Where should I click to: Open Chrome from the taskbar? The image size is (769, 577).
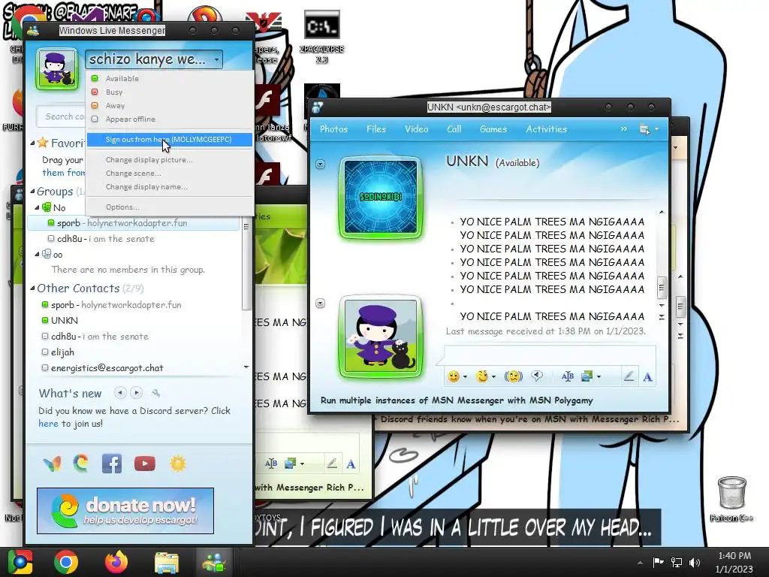[66, 562]
